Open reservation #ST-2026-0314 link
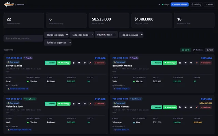The image size is (218, 136). coord(14,99)
